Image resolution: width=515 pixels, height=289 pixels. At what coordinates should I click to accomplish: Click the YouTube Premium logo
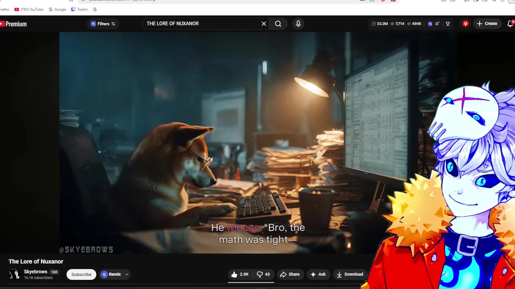pos(13,24)
